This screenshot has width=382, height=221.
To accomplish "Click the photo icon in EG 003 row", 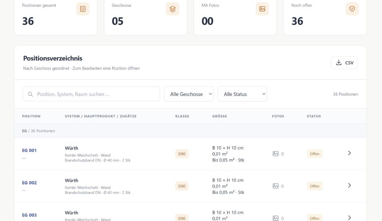I will [x=276, y=218].
